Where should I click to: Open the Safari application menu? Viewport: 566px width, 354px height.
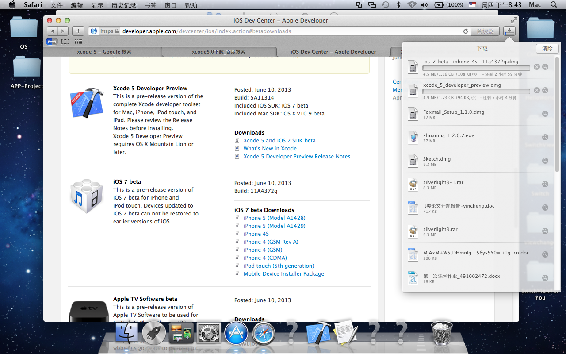coord(33,5)
